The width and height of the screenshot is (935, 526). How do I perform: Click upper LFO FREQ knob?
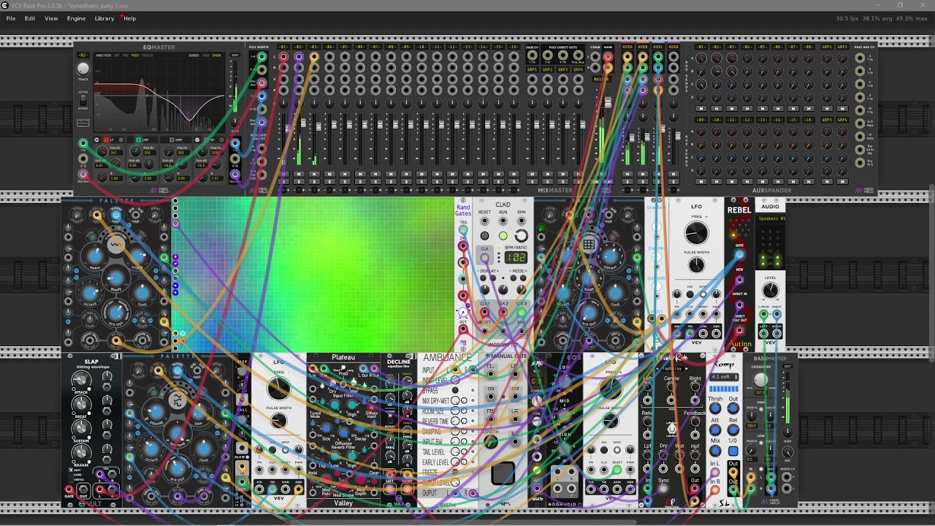(696, 232)
